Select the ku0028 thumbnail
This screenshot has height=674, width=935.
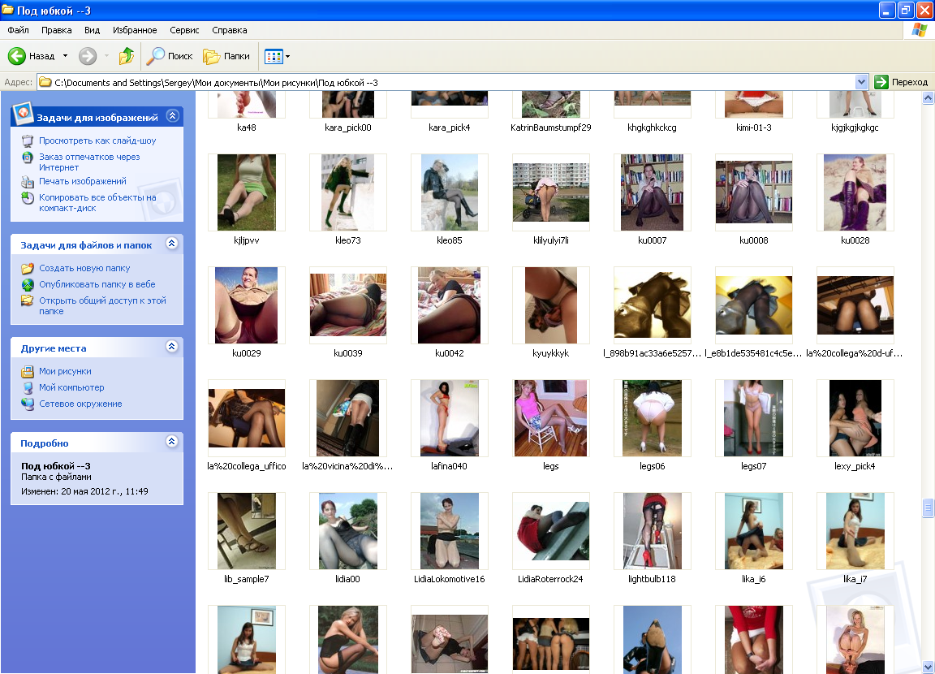click(855, 192)
